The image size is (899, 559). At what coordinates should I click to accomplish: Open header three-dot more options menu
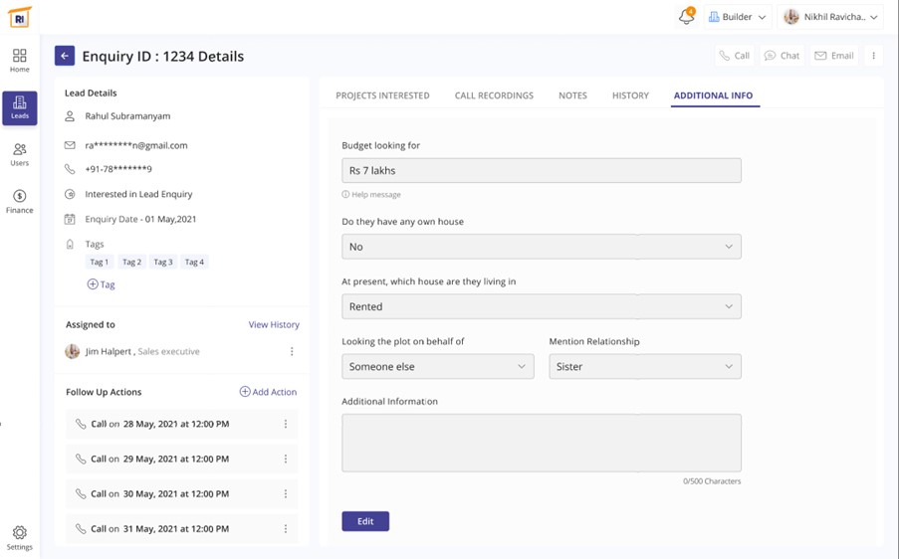873,56
